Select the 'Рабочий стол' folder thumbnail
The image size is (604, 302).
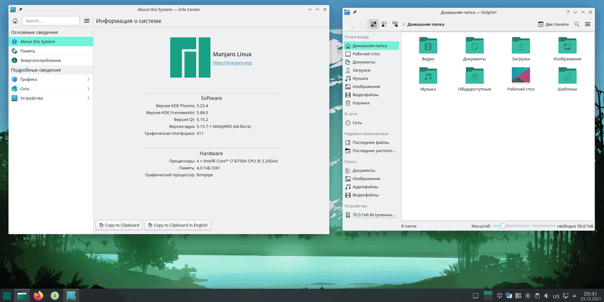coord(521,75)
